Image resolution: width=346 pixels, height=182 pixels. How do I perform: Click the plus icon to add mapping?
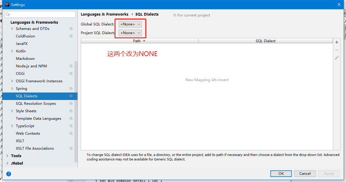click(337, 42)
